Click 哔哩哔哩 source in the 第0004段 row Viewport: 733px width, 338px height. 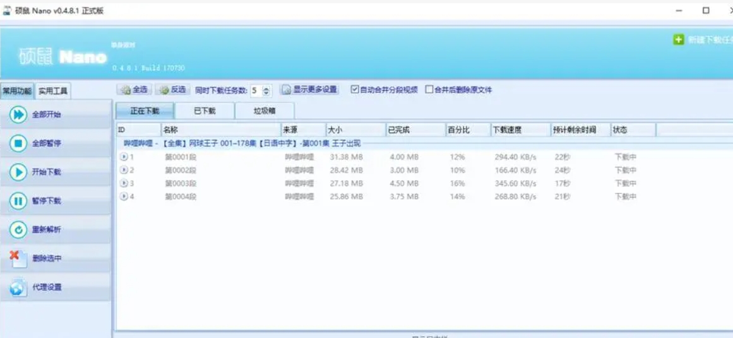click(300, 196)
